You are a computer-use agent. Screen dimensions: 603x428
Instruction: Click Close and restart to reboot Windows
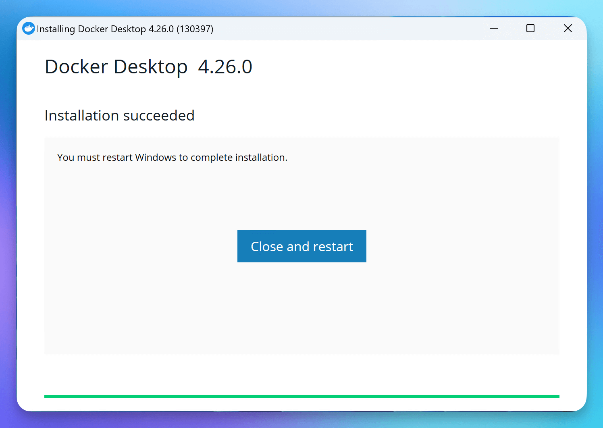pos(301,246)
